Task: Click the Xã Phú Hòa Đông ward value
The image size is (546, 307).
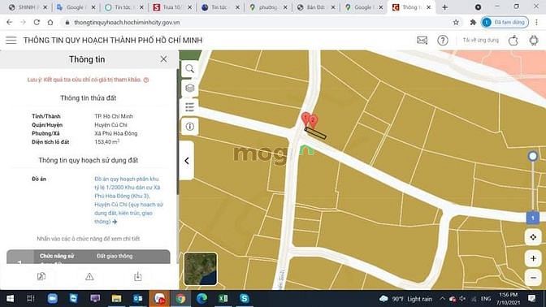Action: pyautogui.click(x=116, y=134)
